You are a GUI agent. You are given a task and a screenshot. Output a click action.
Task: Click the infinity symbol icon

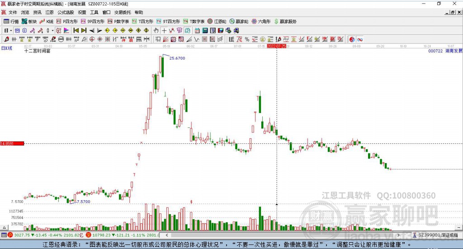click(360, 39)
